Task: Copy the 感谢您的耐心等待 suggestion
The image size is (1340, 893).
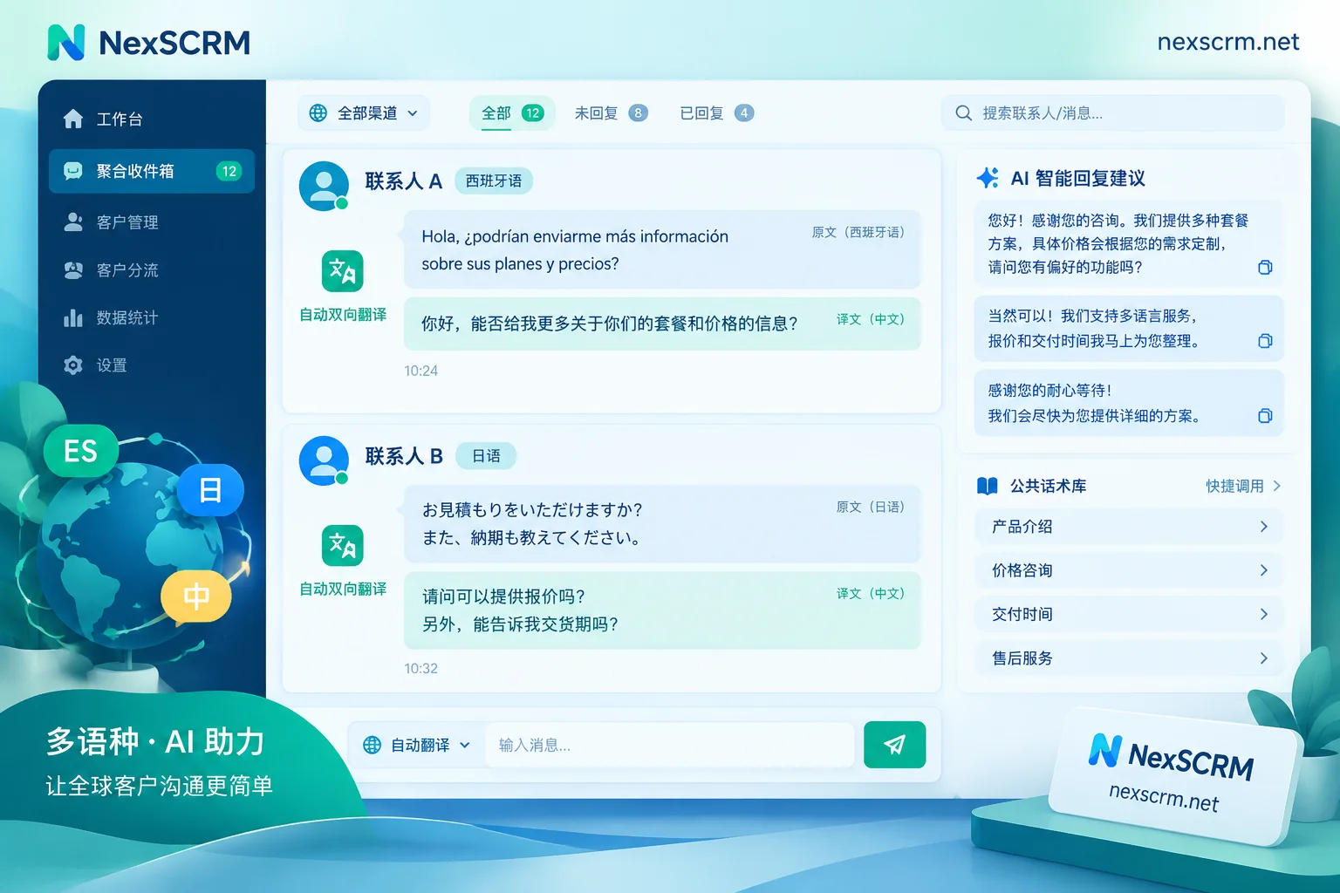Action: (1265, 416)
